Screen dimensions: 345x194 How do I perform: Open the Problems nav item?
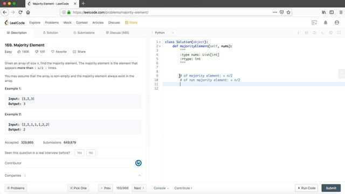pyautogui.click(x=52, y=23)
